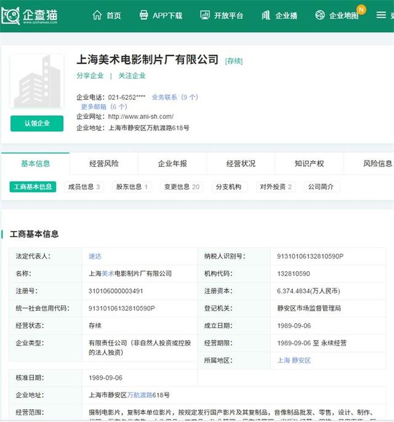
Task: Open the hamburger menu icon
Action: (x=381, y=15)
